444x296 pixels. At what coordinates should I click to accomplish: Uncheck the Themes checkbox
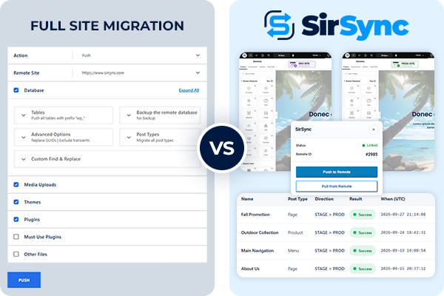[x=16, y=202]
